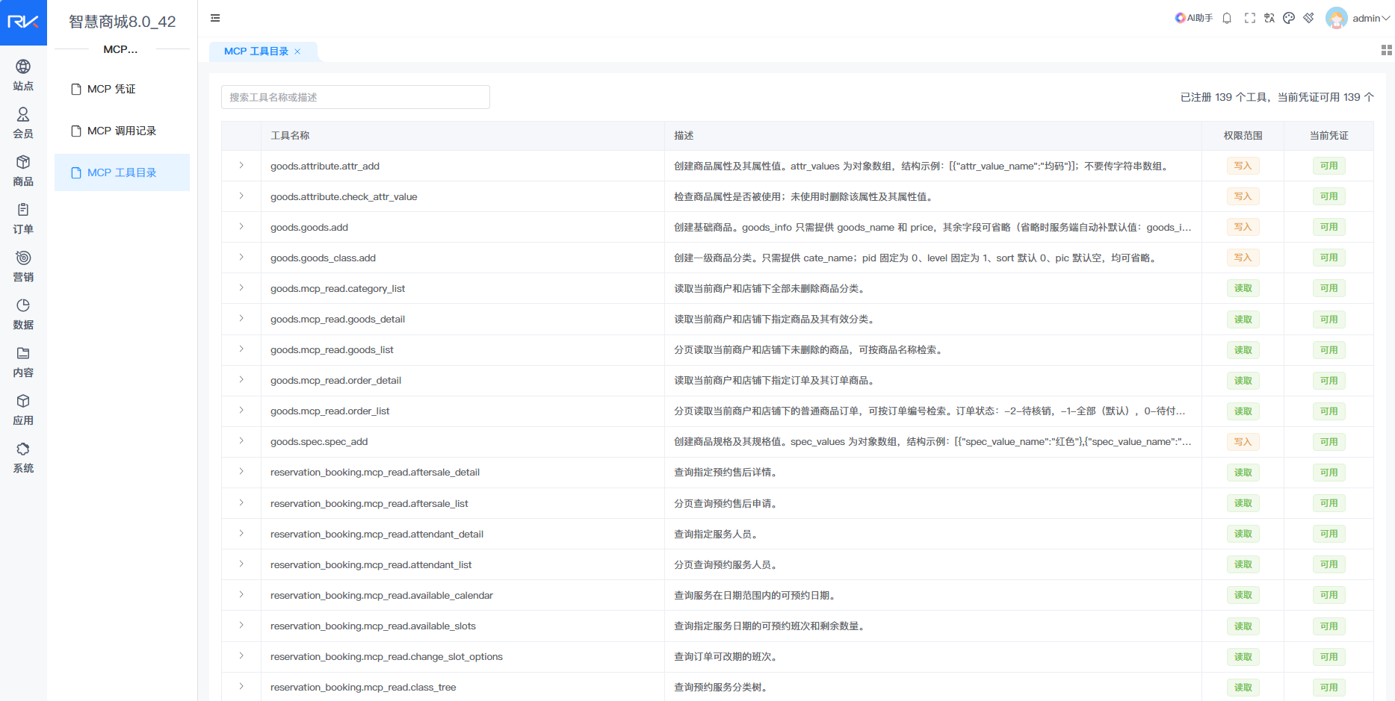Select tool name reservation_booking.mcp_read.available_calendar
Viewport: 1395px width, 701px height.
click(382, 596)
